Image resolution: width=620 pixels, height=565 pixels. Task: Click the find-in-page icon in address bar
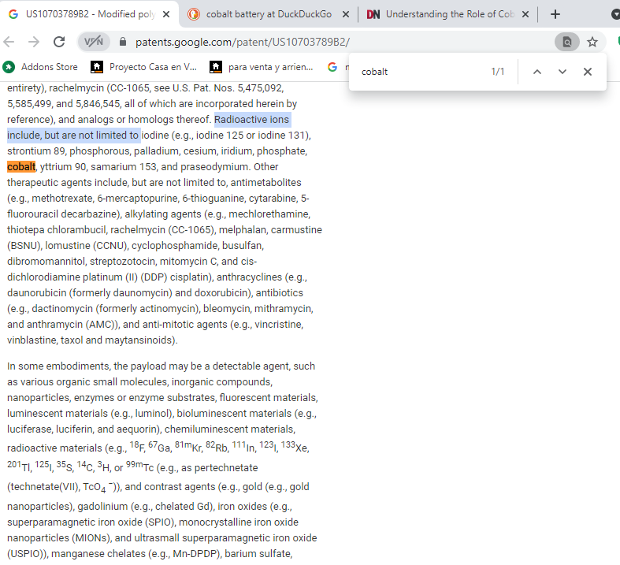coord(566,42)
